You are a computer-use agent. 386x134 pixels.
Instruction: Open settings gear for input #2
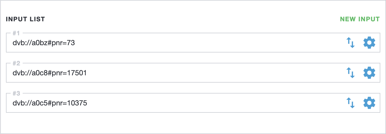[x=369, y=73]
